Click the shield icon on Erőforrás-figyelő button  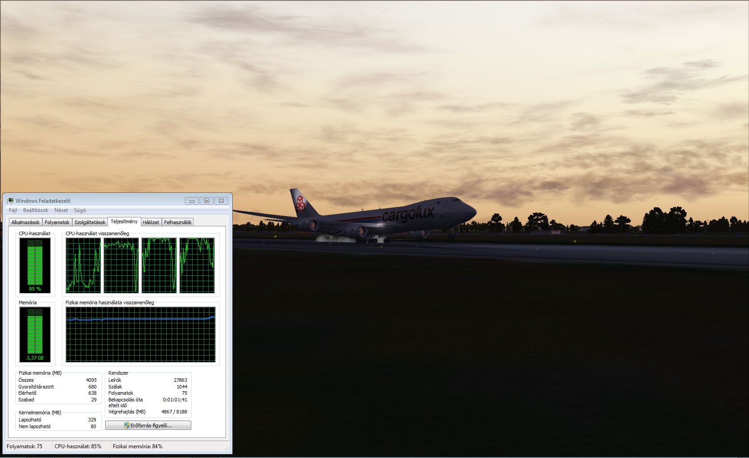click(x=127, y=425)
